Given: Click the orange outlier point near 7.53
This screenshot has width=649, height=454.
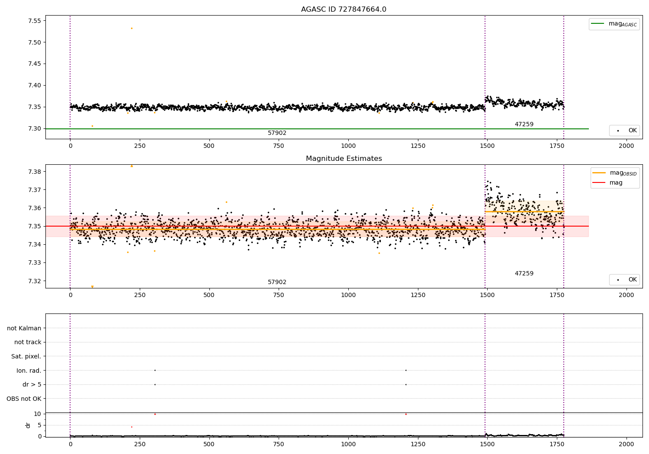Looking at the screenshot, I should pyautogui.click(x=132, y=29).
